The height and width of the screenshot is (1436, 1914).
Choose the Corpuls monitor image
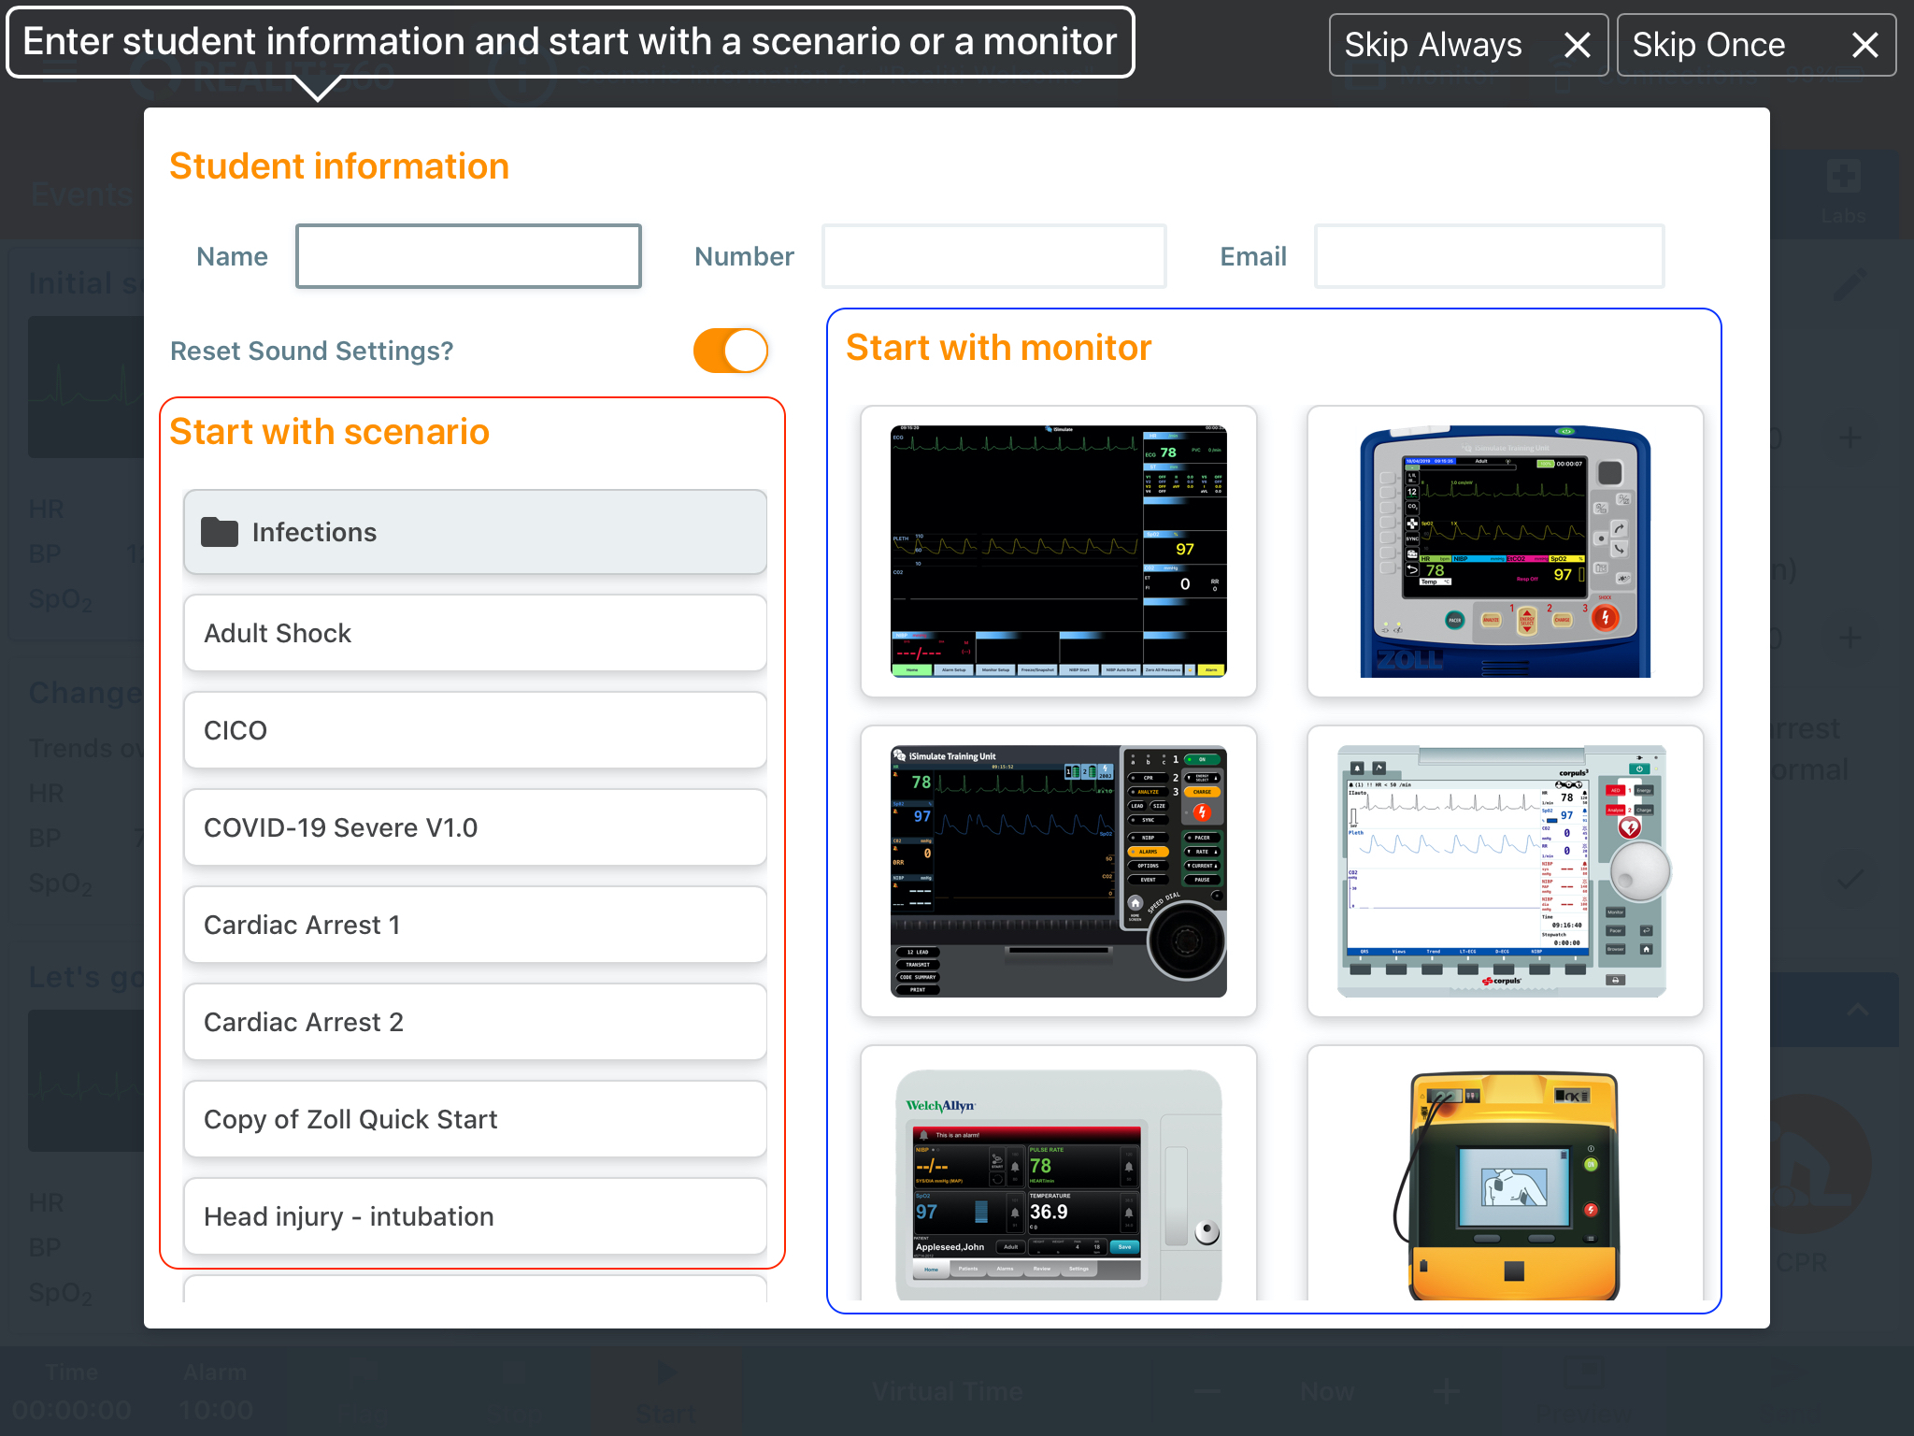[1505, 871]
